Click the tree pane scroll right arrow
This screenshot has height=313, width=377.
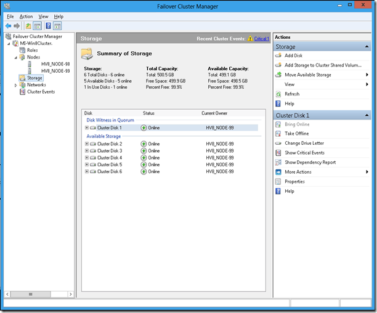pyautogui.click(x=70, y=294)
